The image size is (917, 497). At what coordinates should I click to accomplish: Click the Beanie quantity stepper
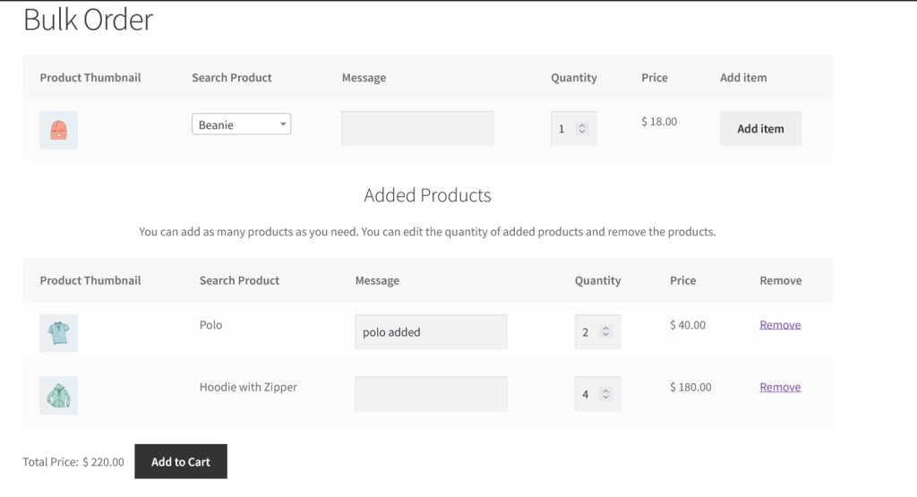click(573, 129)
